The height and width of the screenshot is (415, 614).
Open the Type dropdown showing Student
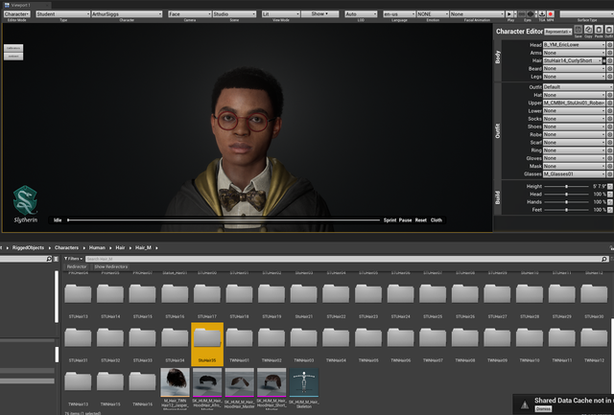point(62,14)
